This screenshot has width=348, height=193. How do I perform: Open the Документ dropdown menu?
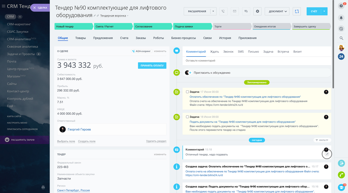click(277, 11)
